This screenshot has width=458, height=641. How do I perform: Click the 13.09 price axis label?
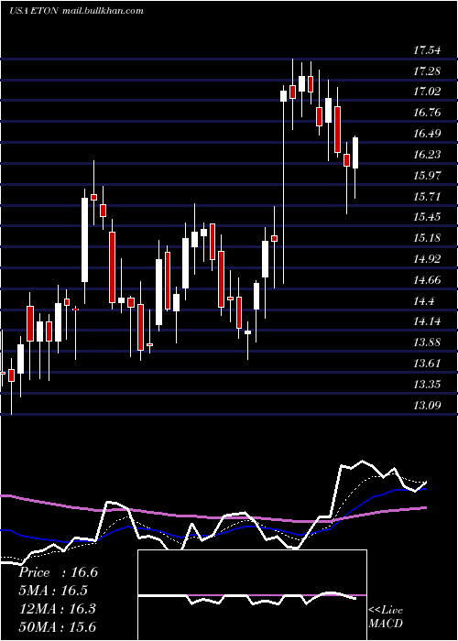[x=427, y=406]
